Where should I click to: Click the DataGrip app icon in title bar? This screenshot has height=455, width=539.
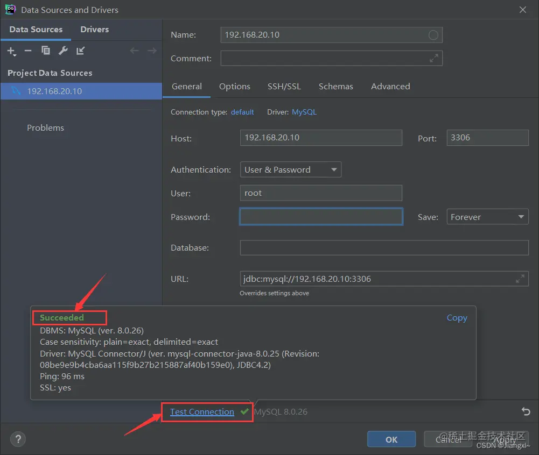pos(11,10)
